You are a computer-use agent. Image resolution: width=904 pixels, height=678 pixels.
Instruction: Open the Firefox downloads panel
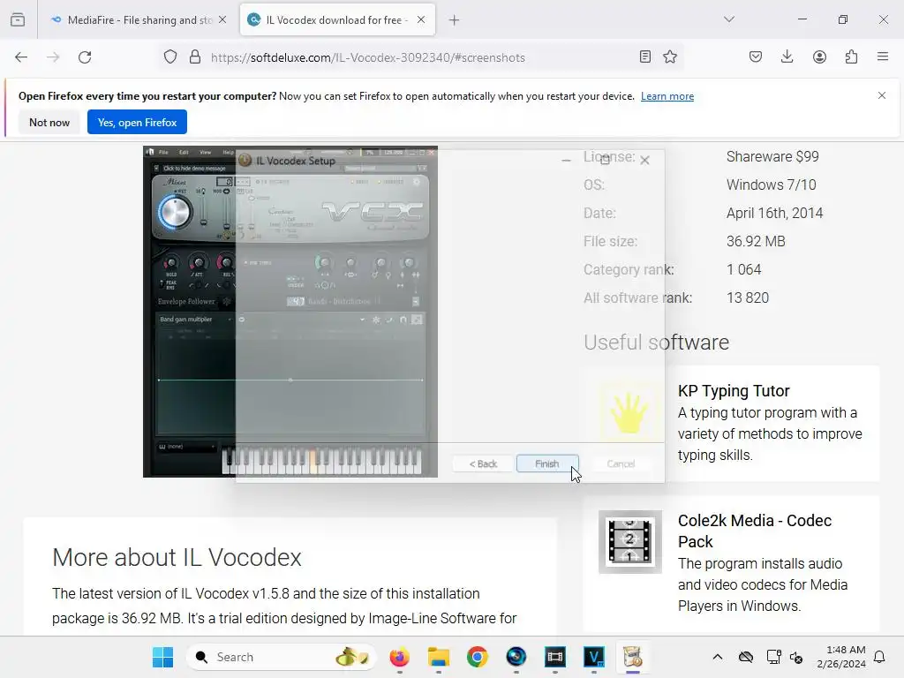pyautogui.click(x=787, y=56)
